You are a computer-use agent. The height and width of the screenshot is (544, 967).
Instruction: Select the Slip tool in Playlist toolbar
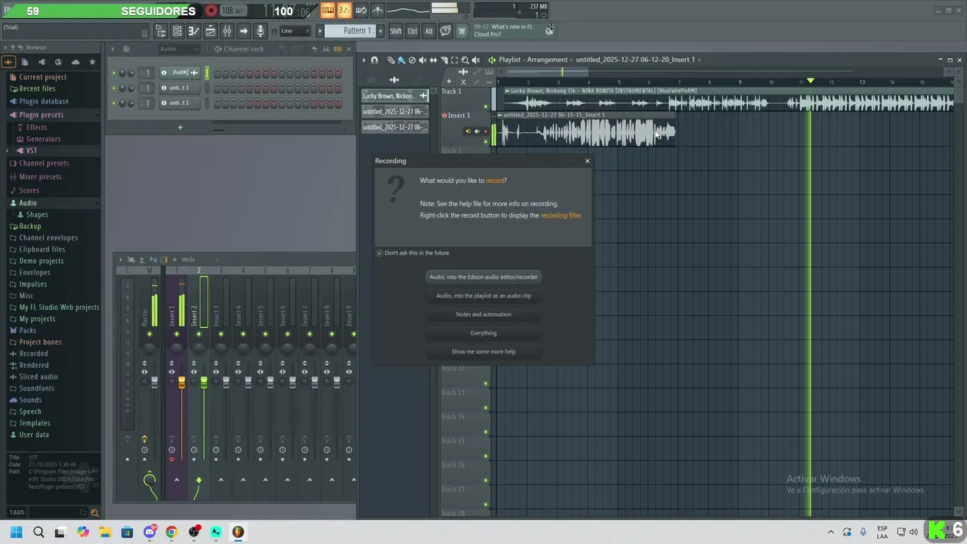coord(433,60)
